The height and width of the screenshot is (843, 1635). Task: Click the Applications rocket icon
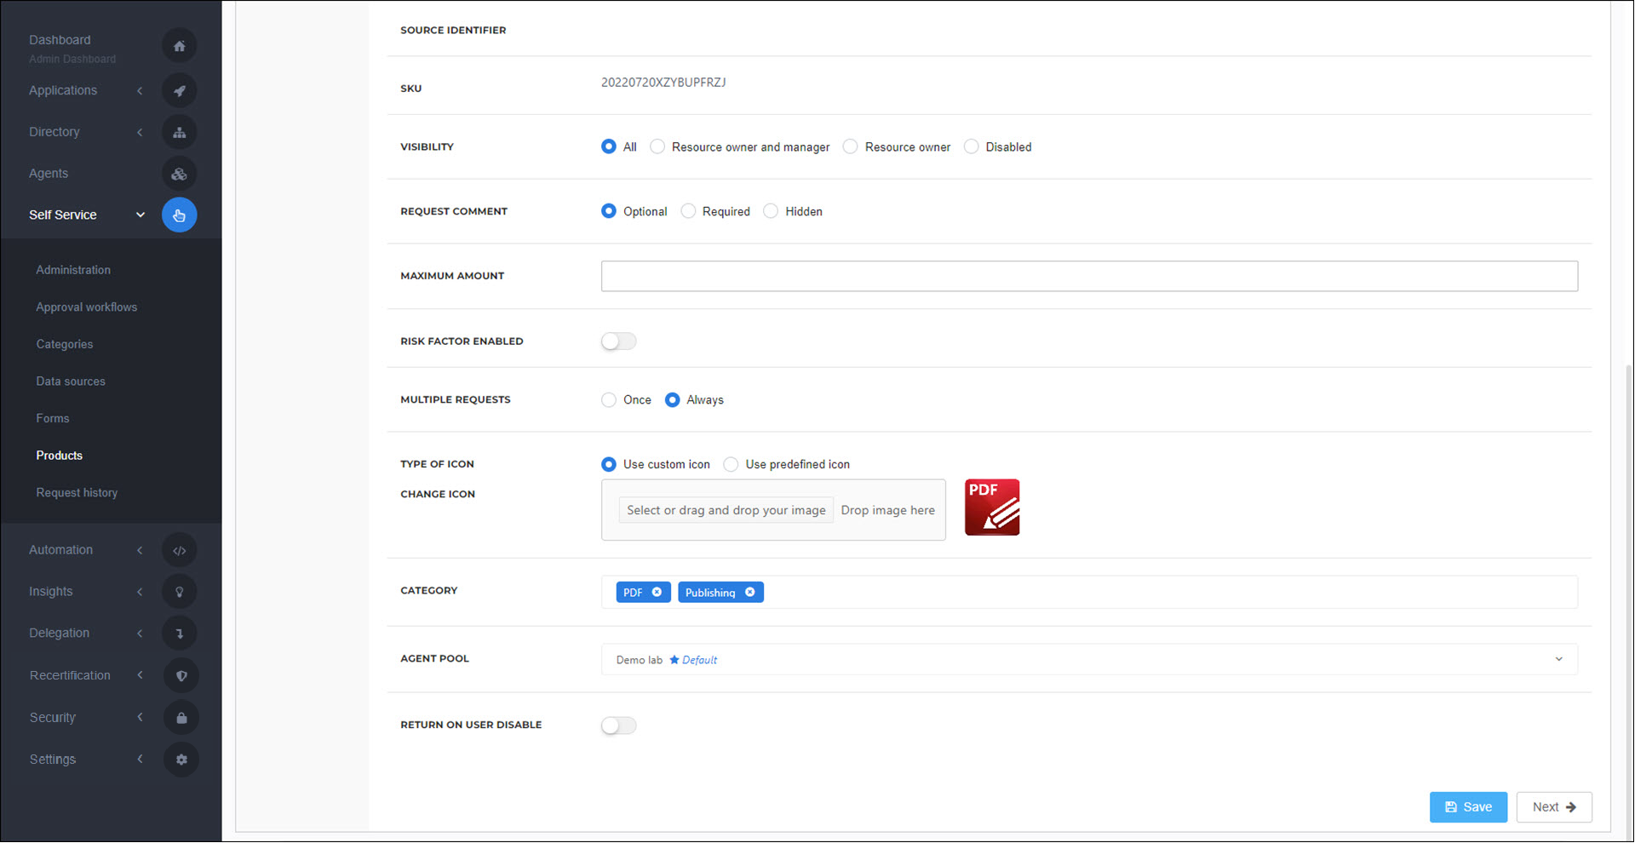click(x=179, y=90)
